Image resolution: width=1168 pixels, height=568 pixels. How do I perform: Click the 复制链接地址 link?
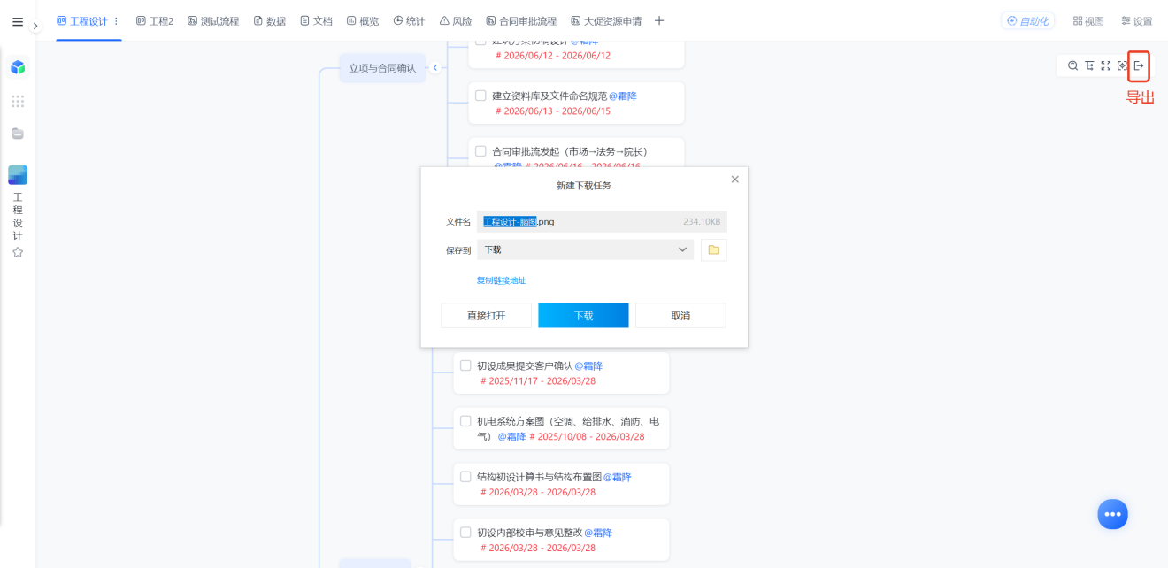click(x=502, y=280)
